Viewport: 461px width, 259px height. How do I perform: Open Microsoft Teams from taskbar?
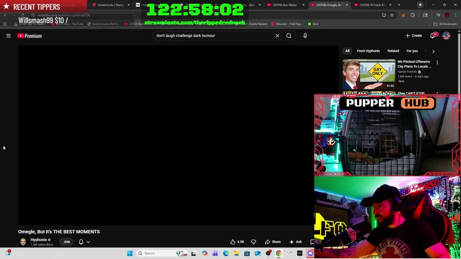215,253
